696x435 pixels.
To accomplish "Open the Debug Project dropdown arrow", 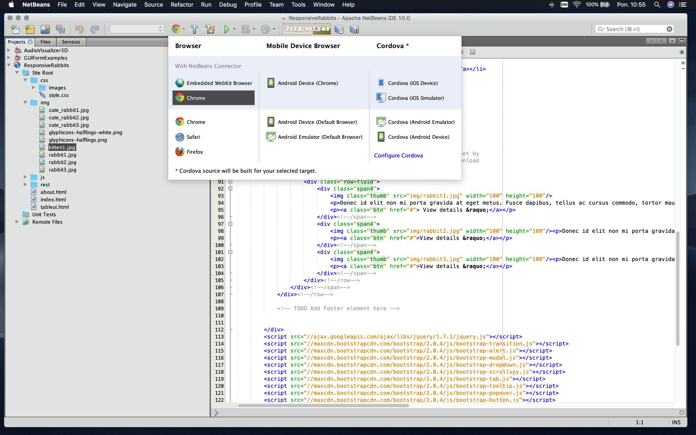I will click(x=254, y=29).
